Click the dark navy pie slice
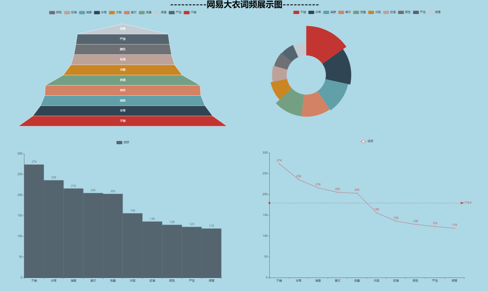This screenshot has width=488, height=291. (x=338, y=68)
